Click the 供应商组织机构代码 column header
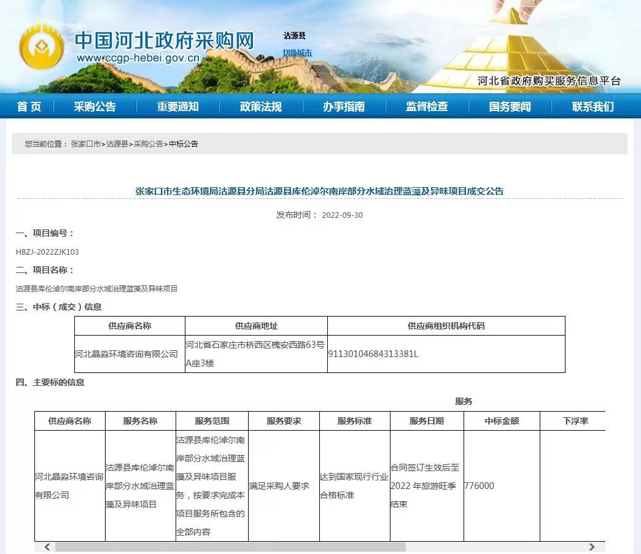The image size is (641, 554). point(446,326)
